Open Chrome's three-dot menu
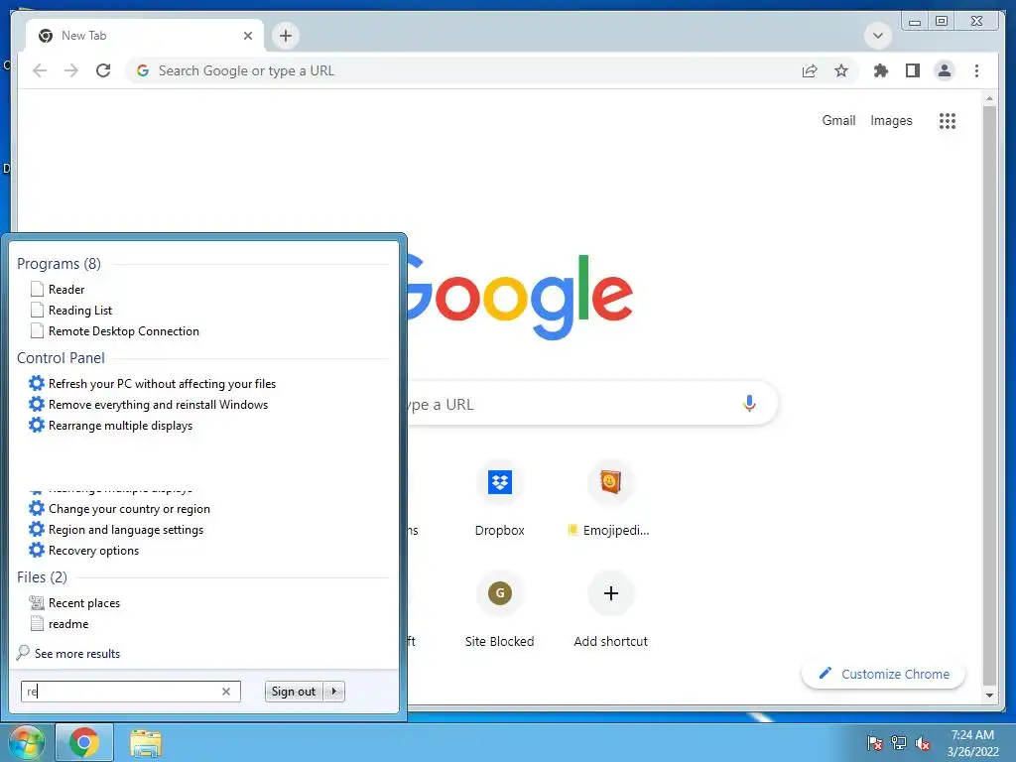1016x762 pixels. 976,70
